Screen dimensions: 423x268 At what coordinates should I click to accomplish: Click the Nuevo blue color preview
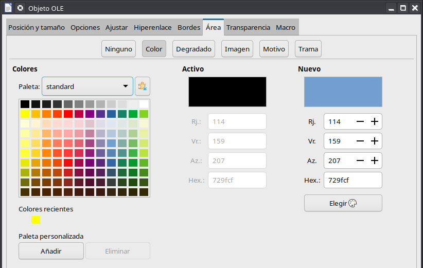click(x=343, y=92)
